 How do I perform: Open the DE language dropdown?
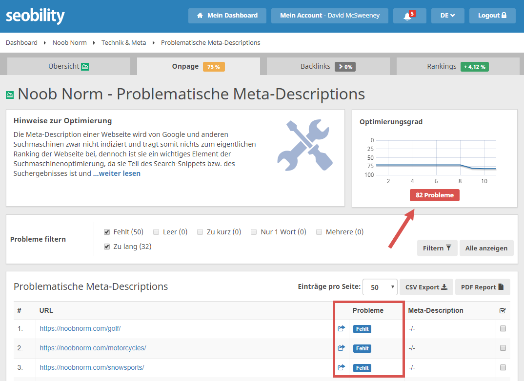[448, 16]
